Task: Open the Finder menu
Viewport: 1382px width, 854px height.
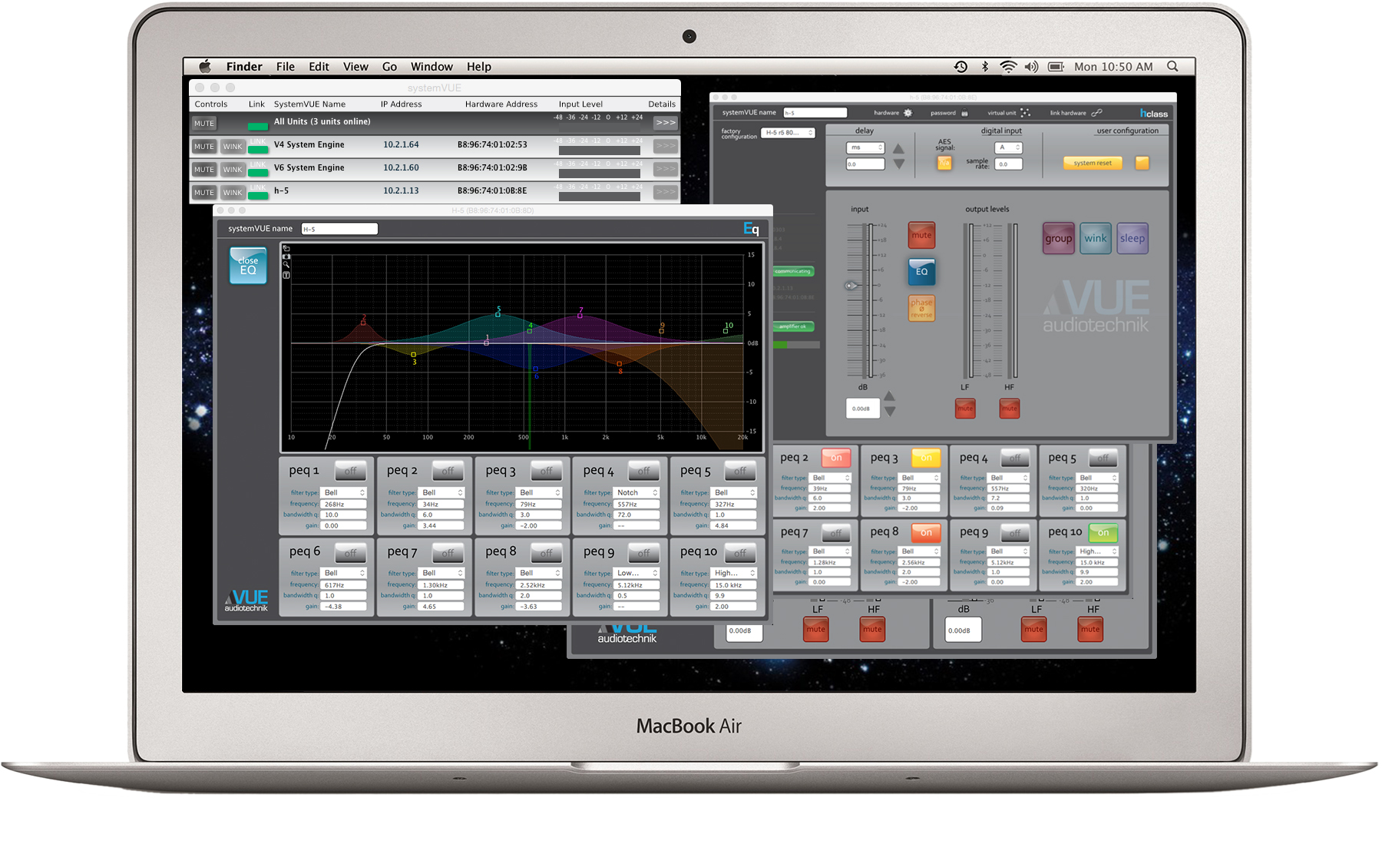Action: point(244,67)
